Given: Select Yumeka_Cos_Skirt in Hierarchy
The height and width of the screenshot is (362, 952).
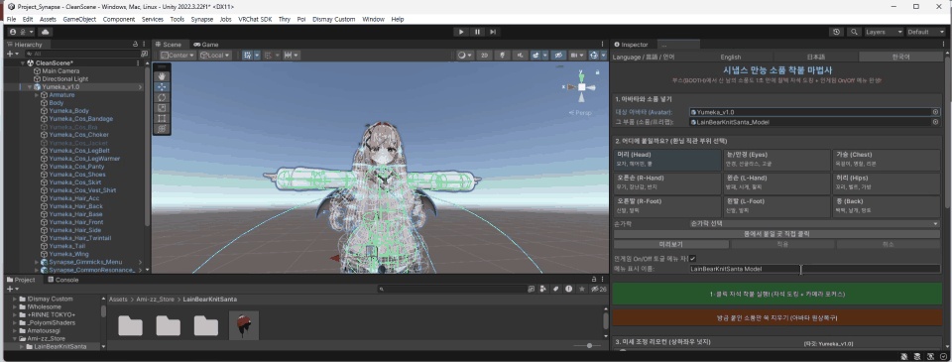Looking at the screenshot, I should 74,182.
